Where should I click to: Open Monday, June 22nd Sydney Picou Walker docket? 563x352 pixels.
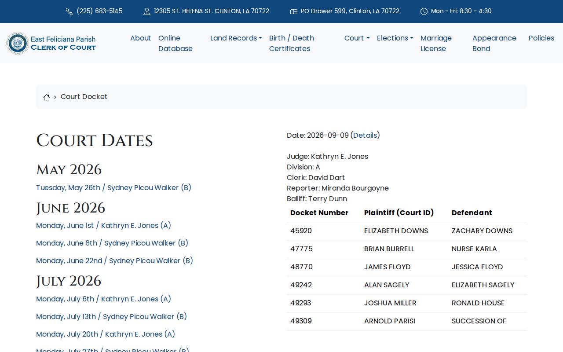(114, 261)
